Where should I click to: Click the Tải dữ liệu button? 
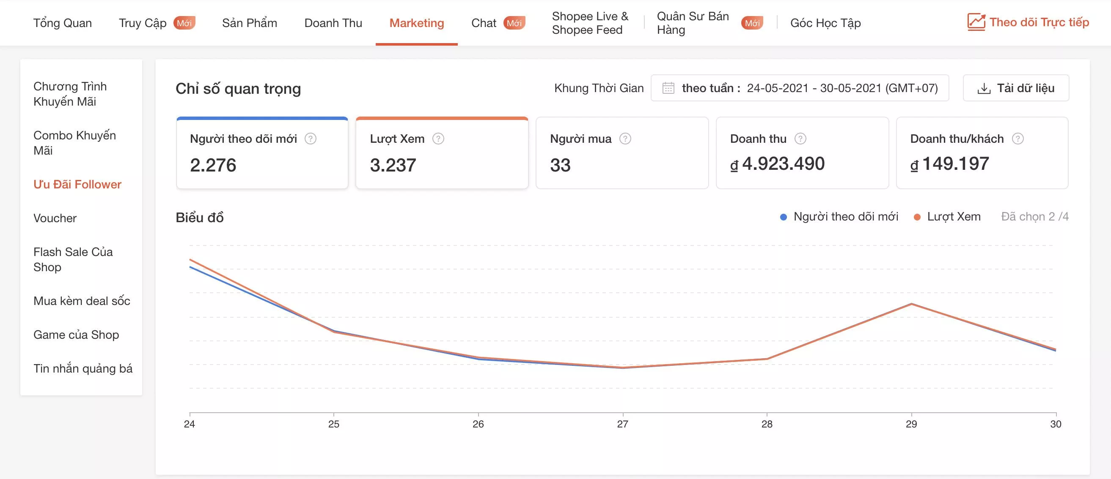point(1016,88)
